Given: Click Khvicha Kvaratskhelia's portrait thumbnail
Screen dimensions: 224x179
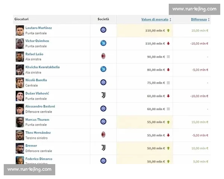Looking at the screenshot, I should (20, 70).
